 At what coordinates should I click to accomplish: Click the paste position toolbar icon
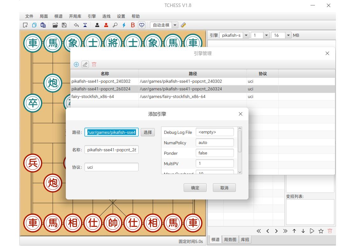point(43,25)
